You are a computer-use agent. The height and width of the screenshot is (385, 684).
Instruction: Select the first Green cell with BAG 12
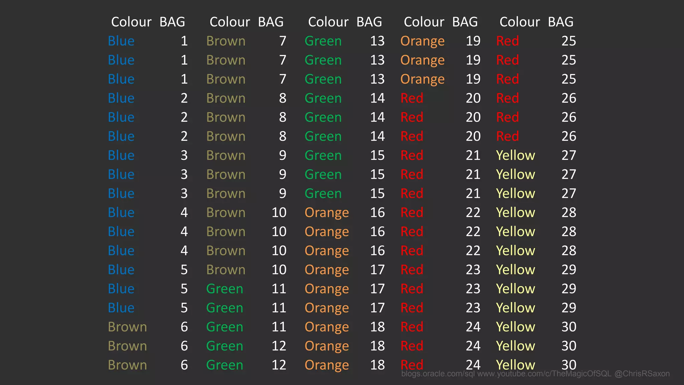(x=225, y=346)
